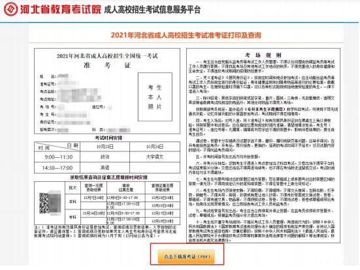Click the 考场规则 heading
The image size is (360, 270).
(263, 55)
